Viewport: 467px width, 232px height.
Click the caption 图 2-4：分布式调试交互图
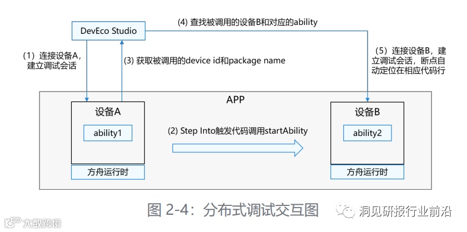point(233,210)
